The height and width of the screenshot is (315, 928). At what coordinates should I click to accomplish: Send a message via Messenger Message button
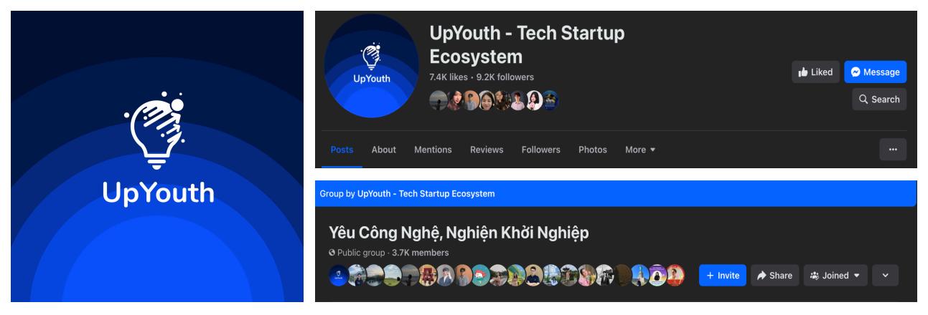tap(875, 72)
